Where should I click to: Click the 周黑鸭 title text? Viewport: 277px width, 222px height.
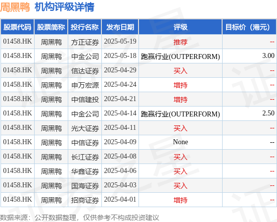15,7
